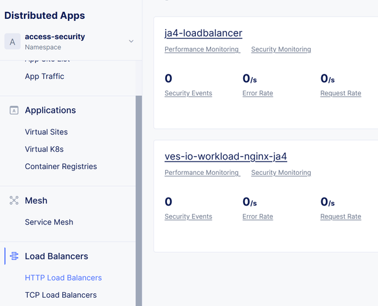The height and width of the screenshot is (306, 378).
Task: View Performance Monitoring for ja4-loadbalancer
Action: 202,49
